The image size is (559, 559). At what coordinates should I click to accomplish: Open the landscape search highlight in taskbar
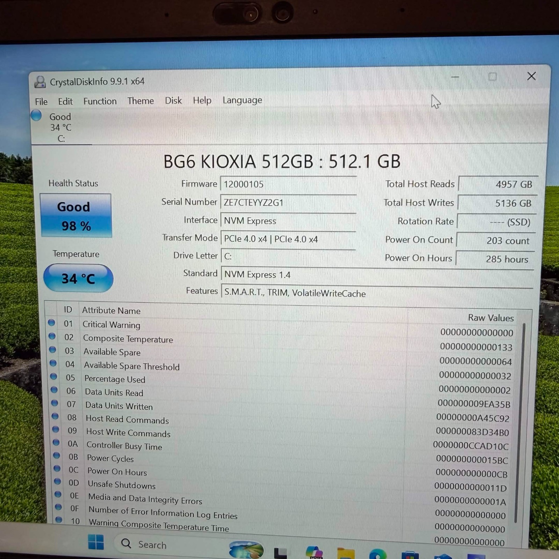pyautogui.click(x=246, y=549)
